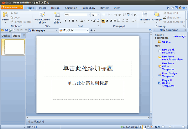Customize quick access toolbar dropdown

click(26, 30)
